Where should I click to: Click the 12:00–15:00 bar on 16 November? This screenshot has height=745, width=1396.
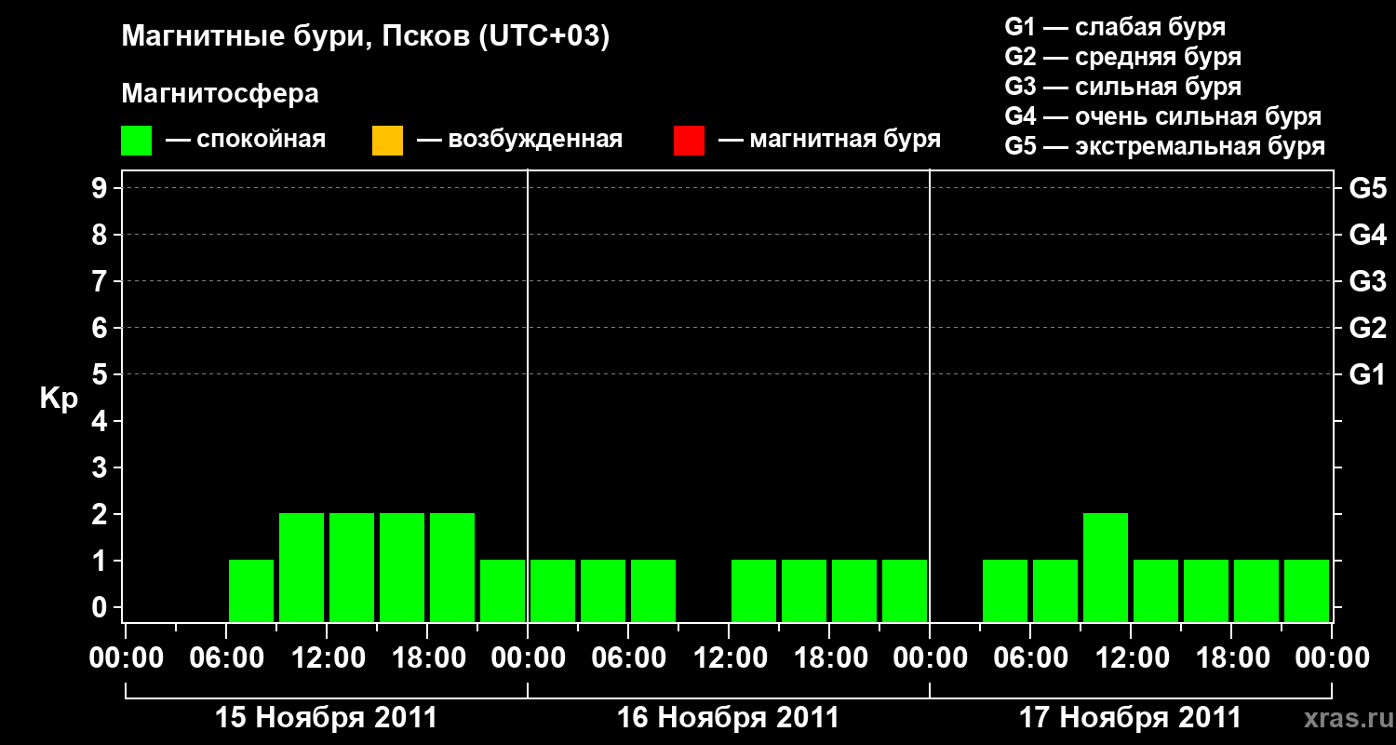point(754,590)
